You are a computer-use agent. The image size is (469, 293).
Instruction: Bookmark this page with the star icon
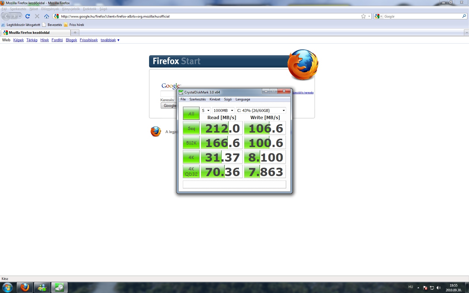(363, 16)
